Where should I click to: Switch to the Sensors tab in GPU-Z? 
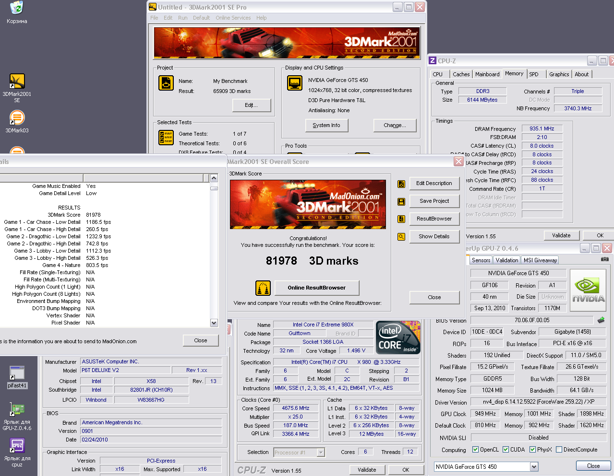coord(481,260)
